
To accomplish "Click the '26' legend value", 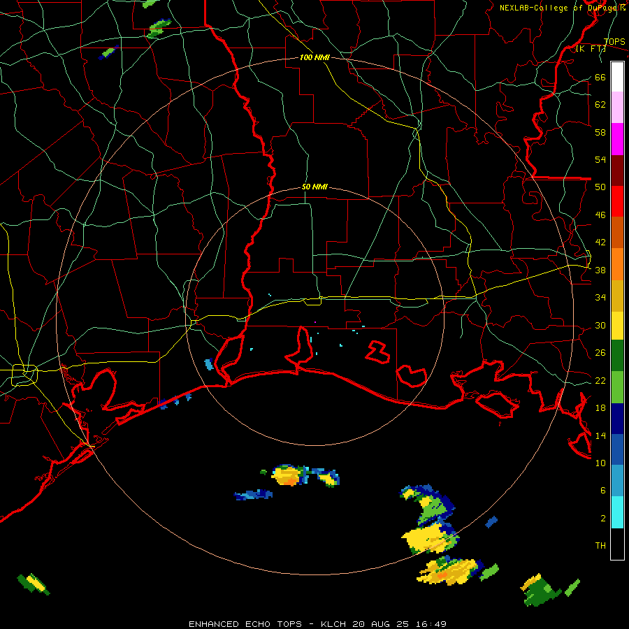I will point(600,353).
